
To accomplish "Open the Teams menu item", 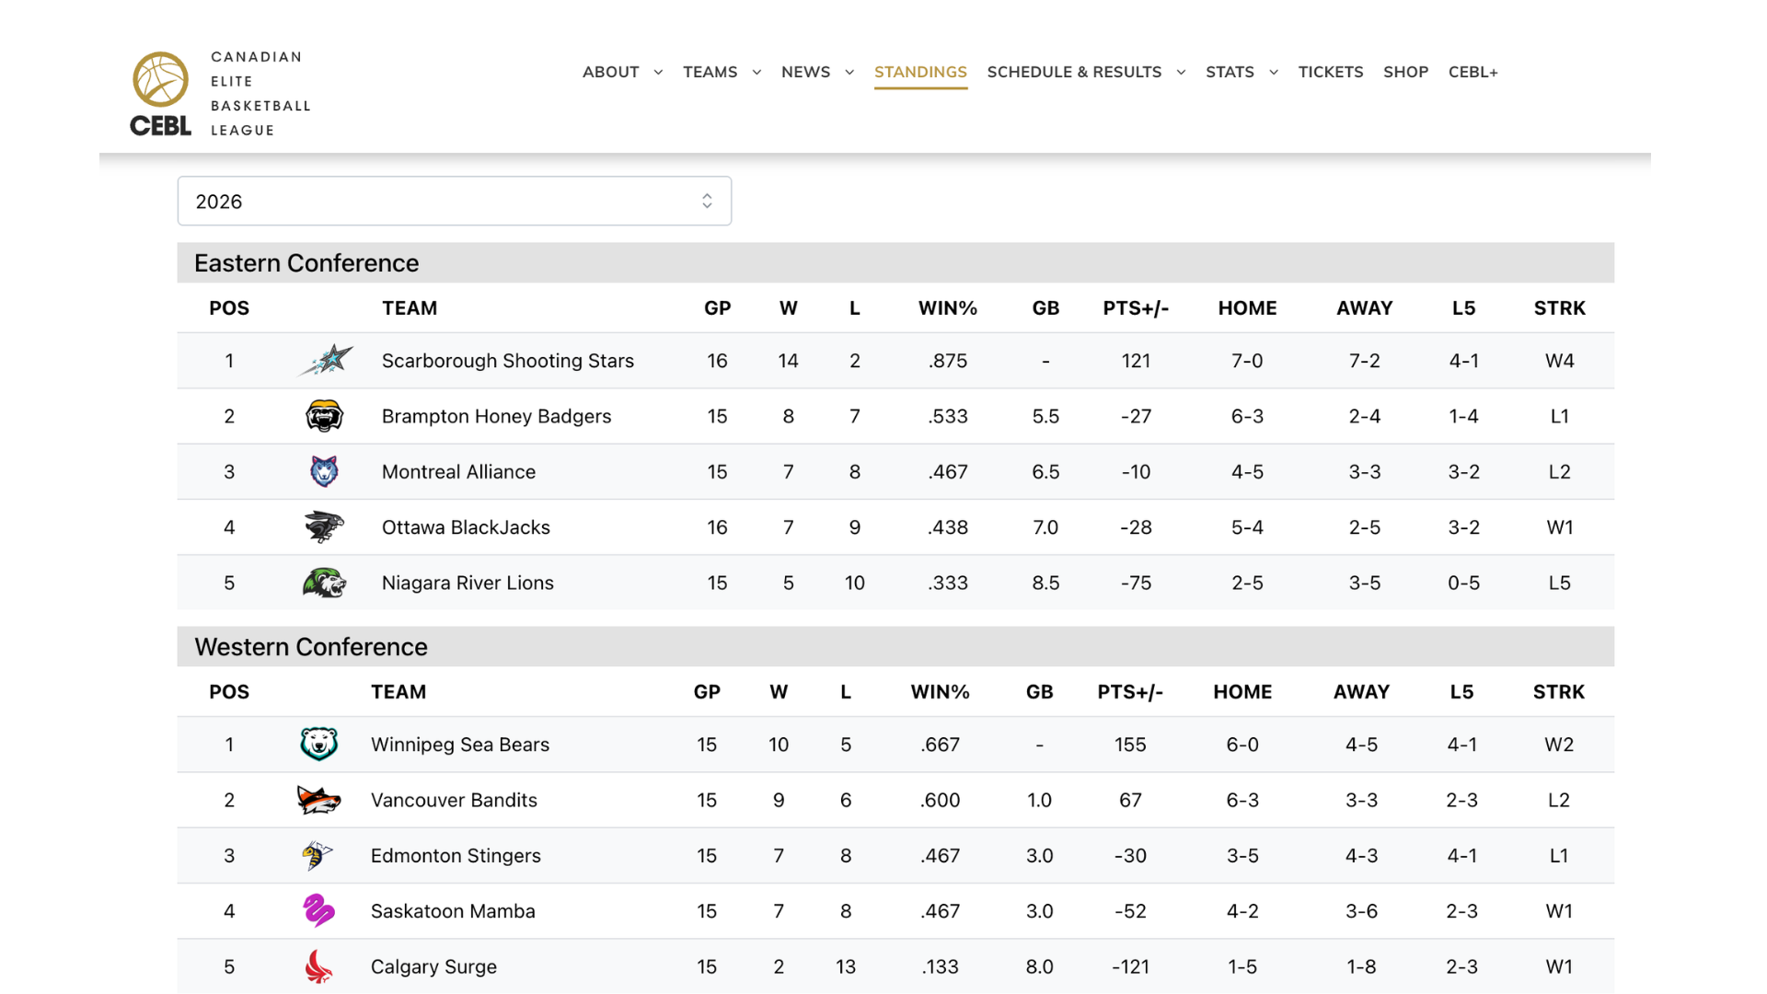I will (710, 72).
